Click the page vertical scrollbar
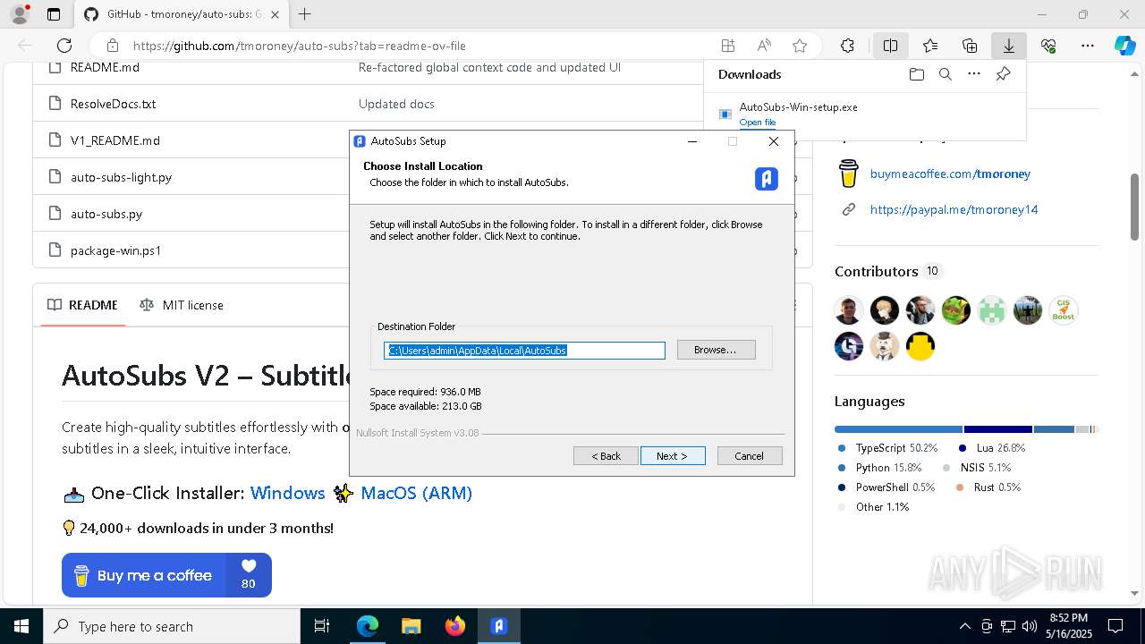The image size is (1145, 644). [x=1135, y=206]
